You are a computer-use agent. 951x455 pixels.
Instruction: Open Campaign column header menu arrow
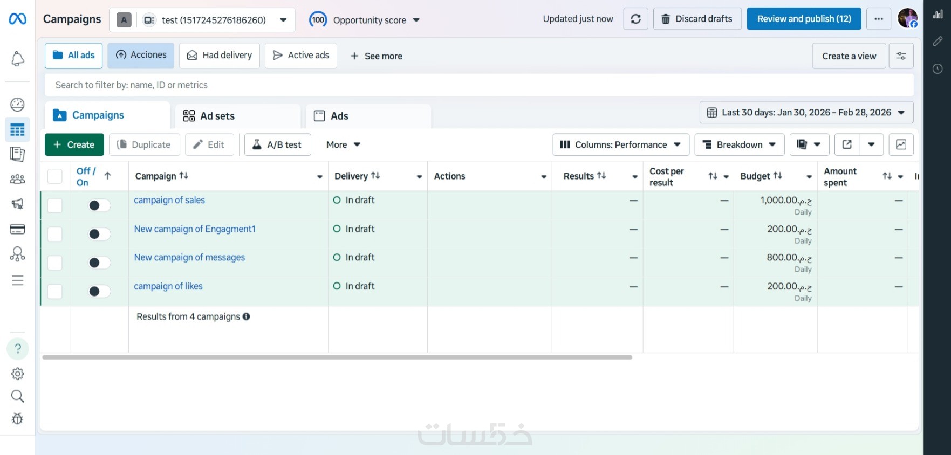click(319, 177)
